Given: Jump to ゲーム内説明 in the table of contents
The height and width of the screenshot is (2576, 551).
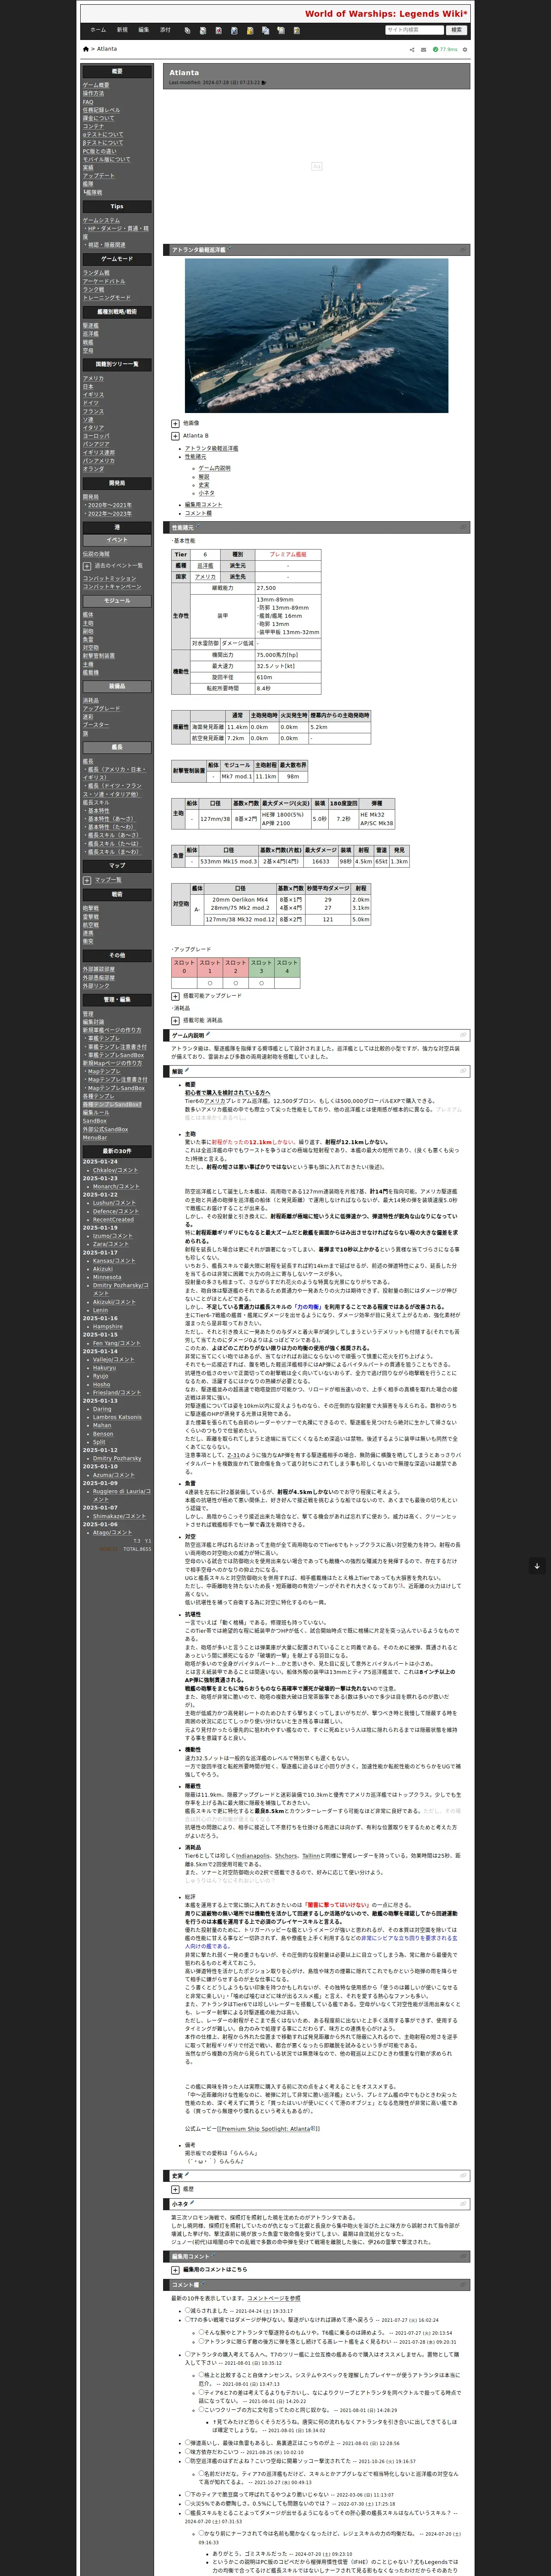Looking at the screenshot, I should (x=214, y=468).
